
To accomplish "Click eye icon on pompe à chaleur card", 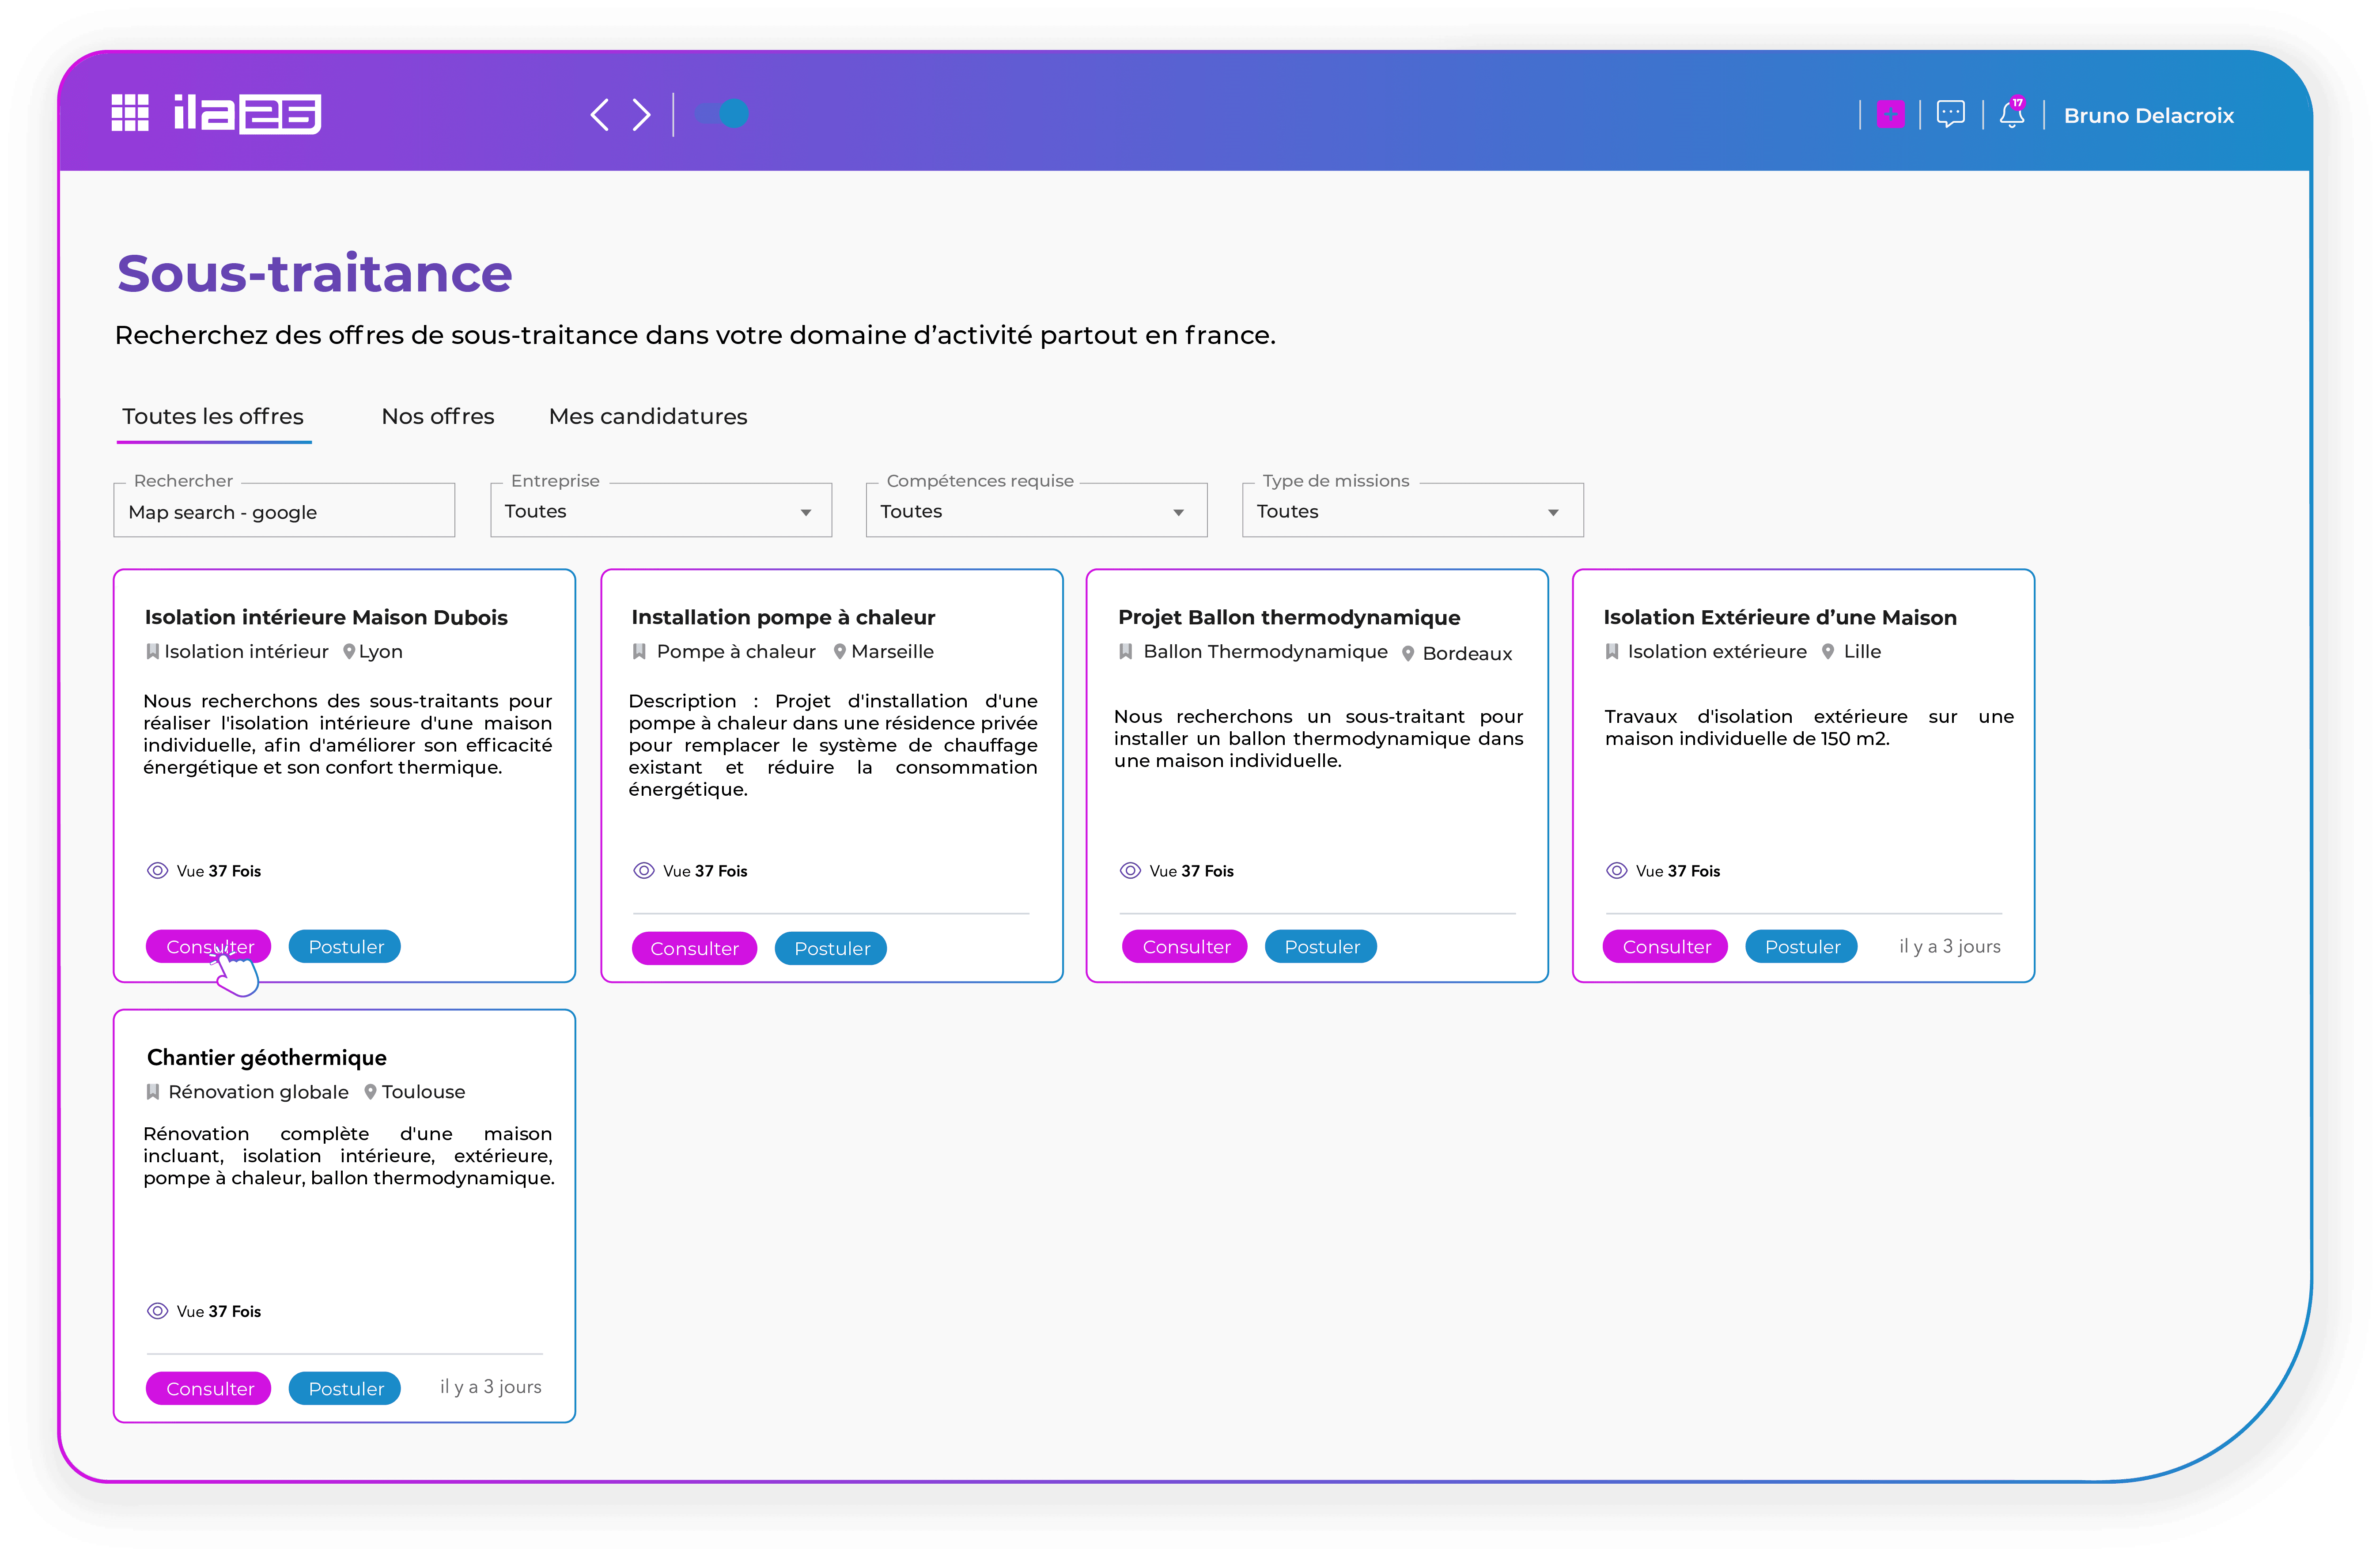I will point(644,871).
